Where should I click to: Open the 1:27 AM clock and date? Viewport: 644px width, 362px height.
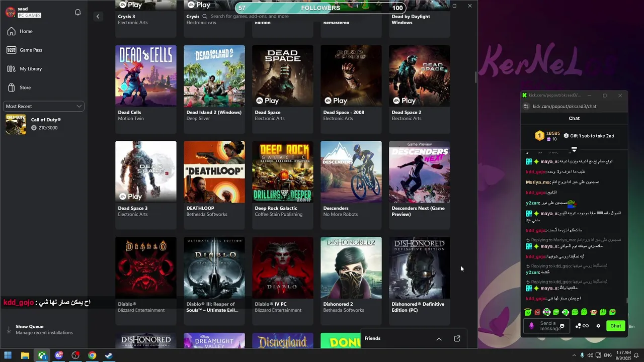coord(623,355)
